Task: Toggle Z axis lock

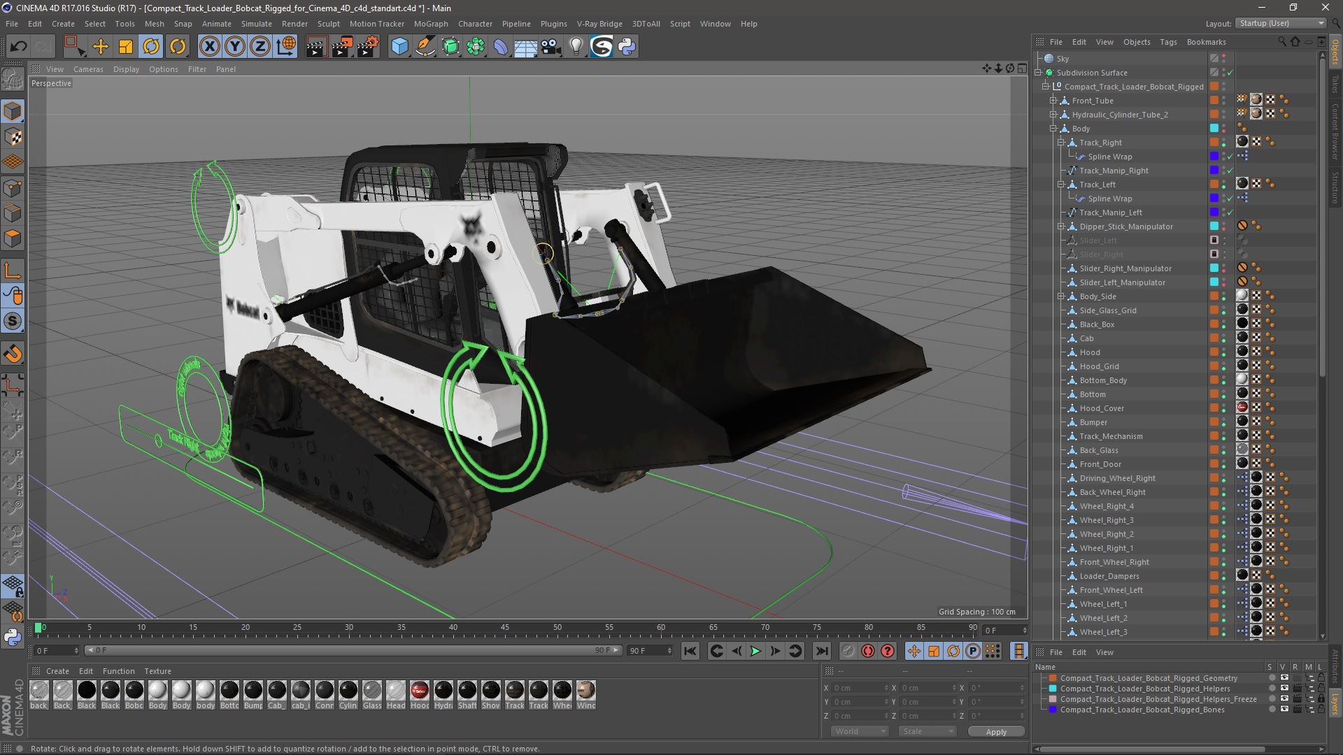Action: tap(260, 47)
